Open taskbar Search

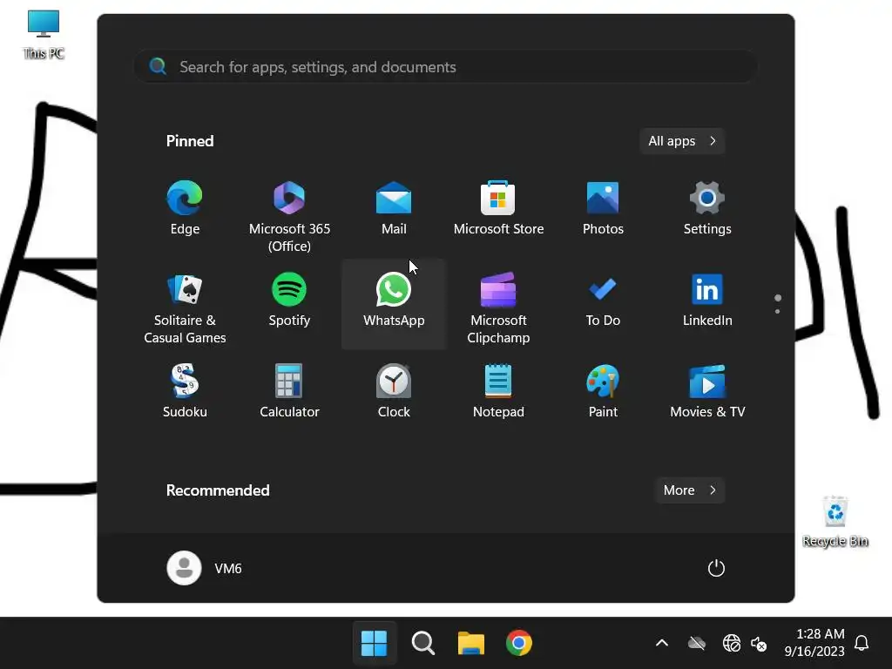point(422,643)
